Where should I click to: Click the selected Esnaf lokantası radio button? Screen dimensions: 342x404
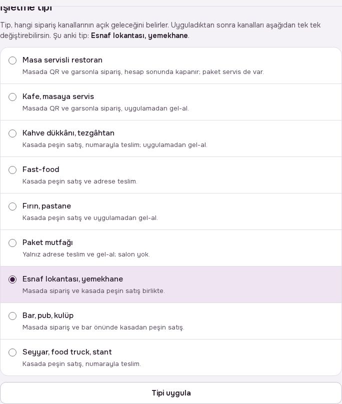pyautogui.click(x=12, y=279)
